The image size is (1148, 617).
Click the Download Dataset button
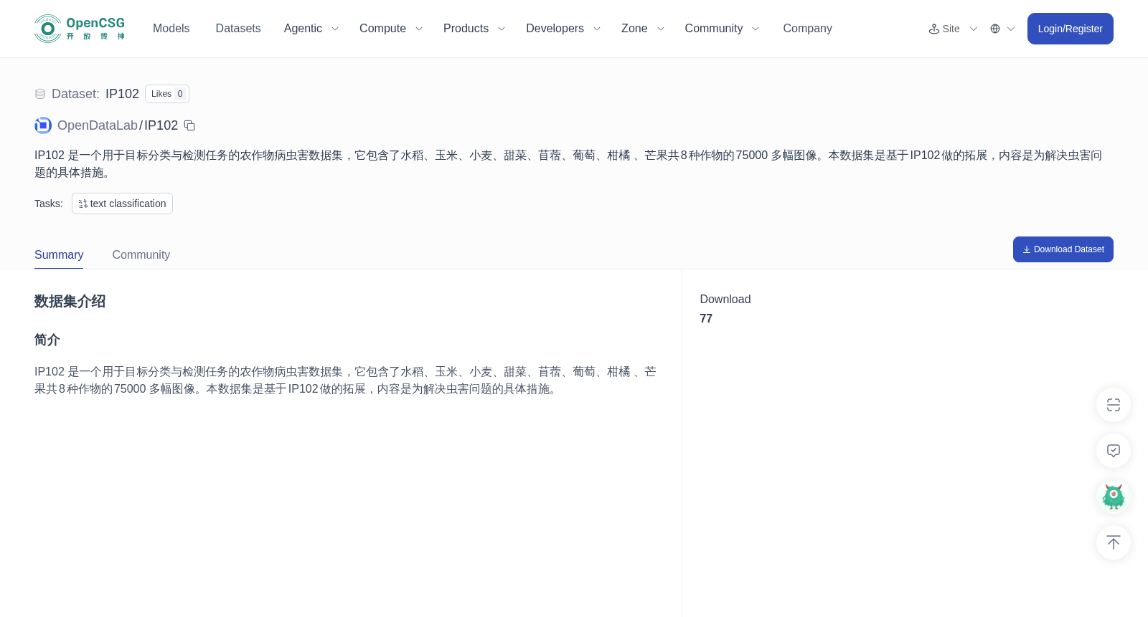click(1063, 249)
